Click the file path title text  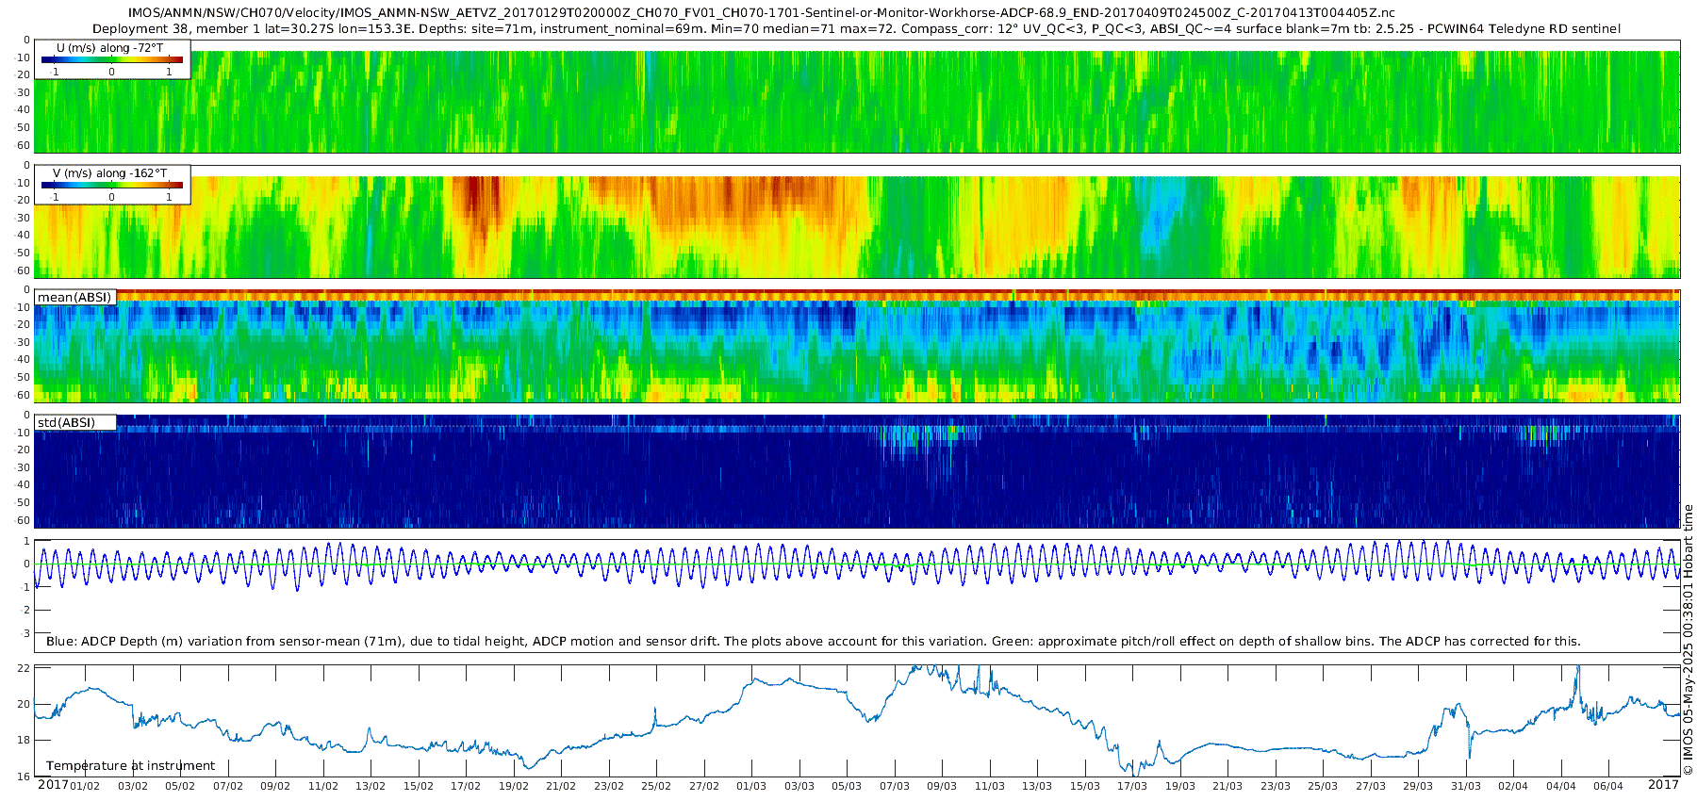(x=762, y=13)
